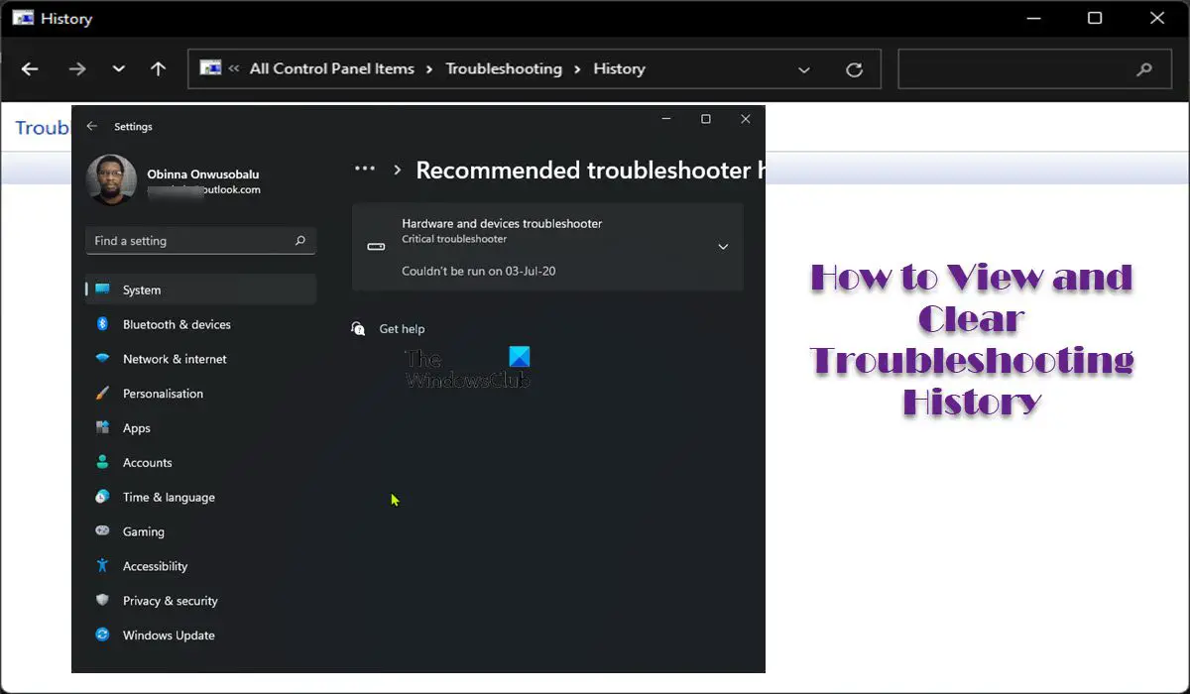1190x694 pixels.
Task: Go up one level in Control Panel
Action: tap(158, 69)
